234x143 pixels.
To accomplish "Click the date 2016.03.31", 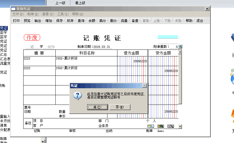I will (x=102, y=47).
